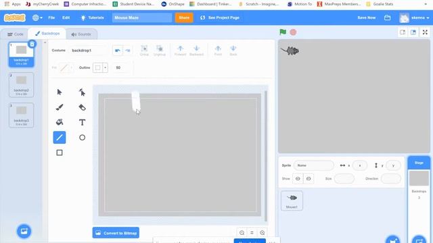Set sprite to show with eye icon

point(298,178)
